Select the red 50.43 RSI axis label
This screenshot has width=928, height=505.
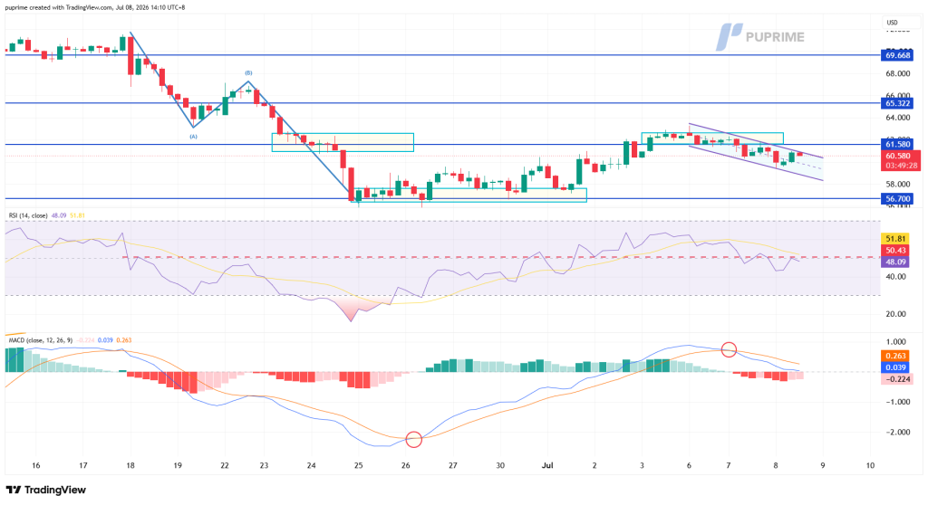(894, 250)
